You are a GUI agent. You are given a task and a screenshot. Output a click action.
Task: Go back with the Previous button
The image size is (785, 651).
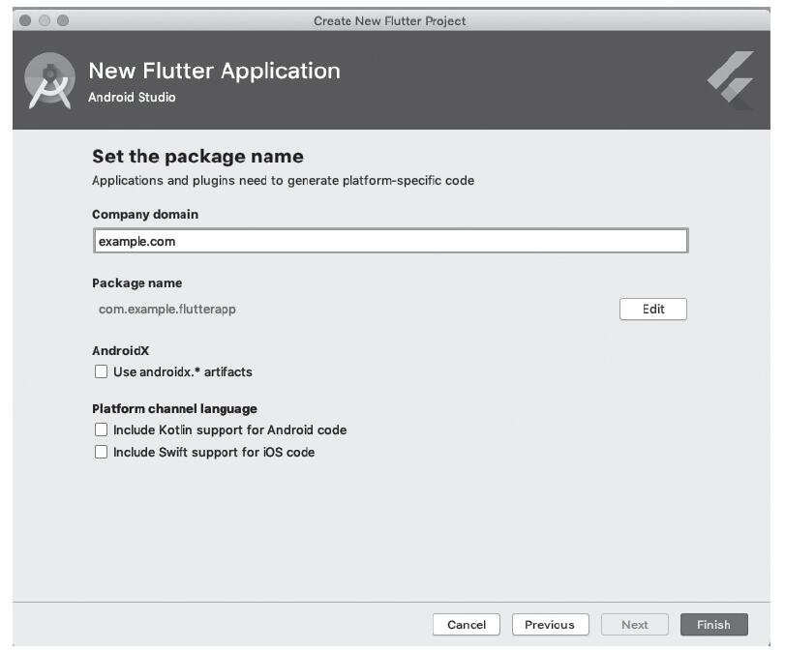pos(549,625)
